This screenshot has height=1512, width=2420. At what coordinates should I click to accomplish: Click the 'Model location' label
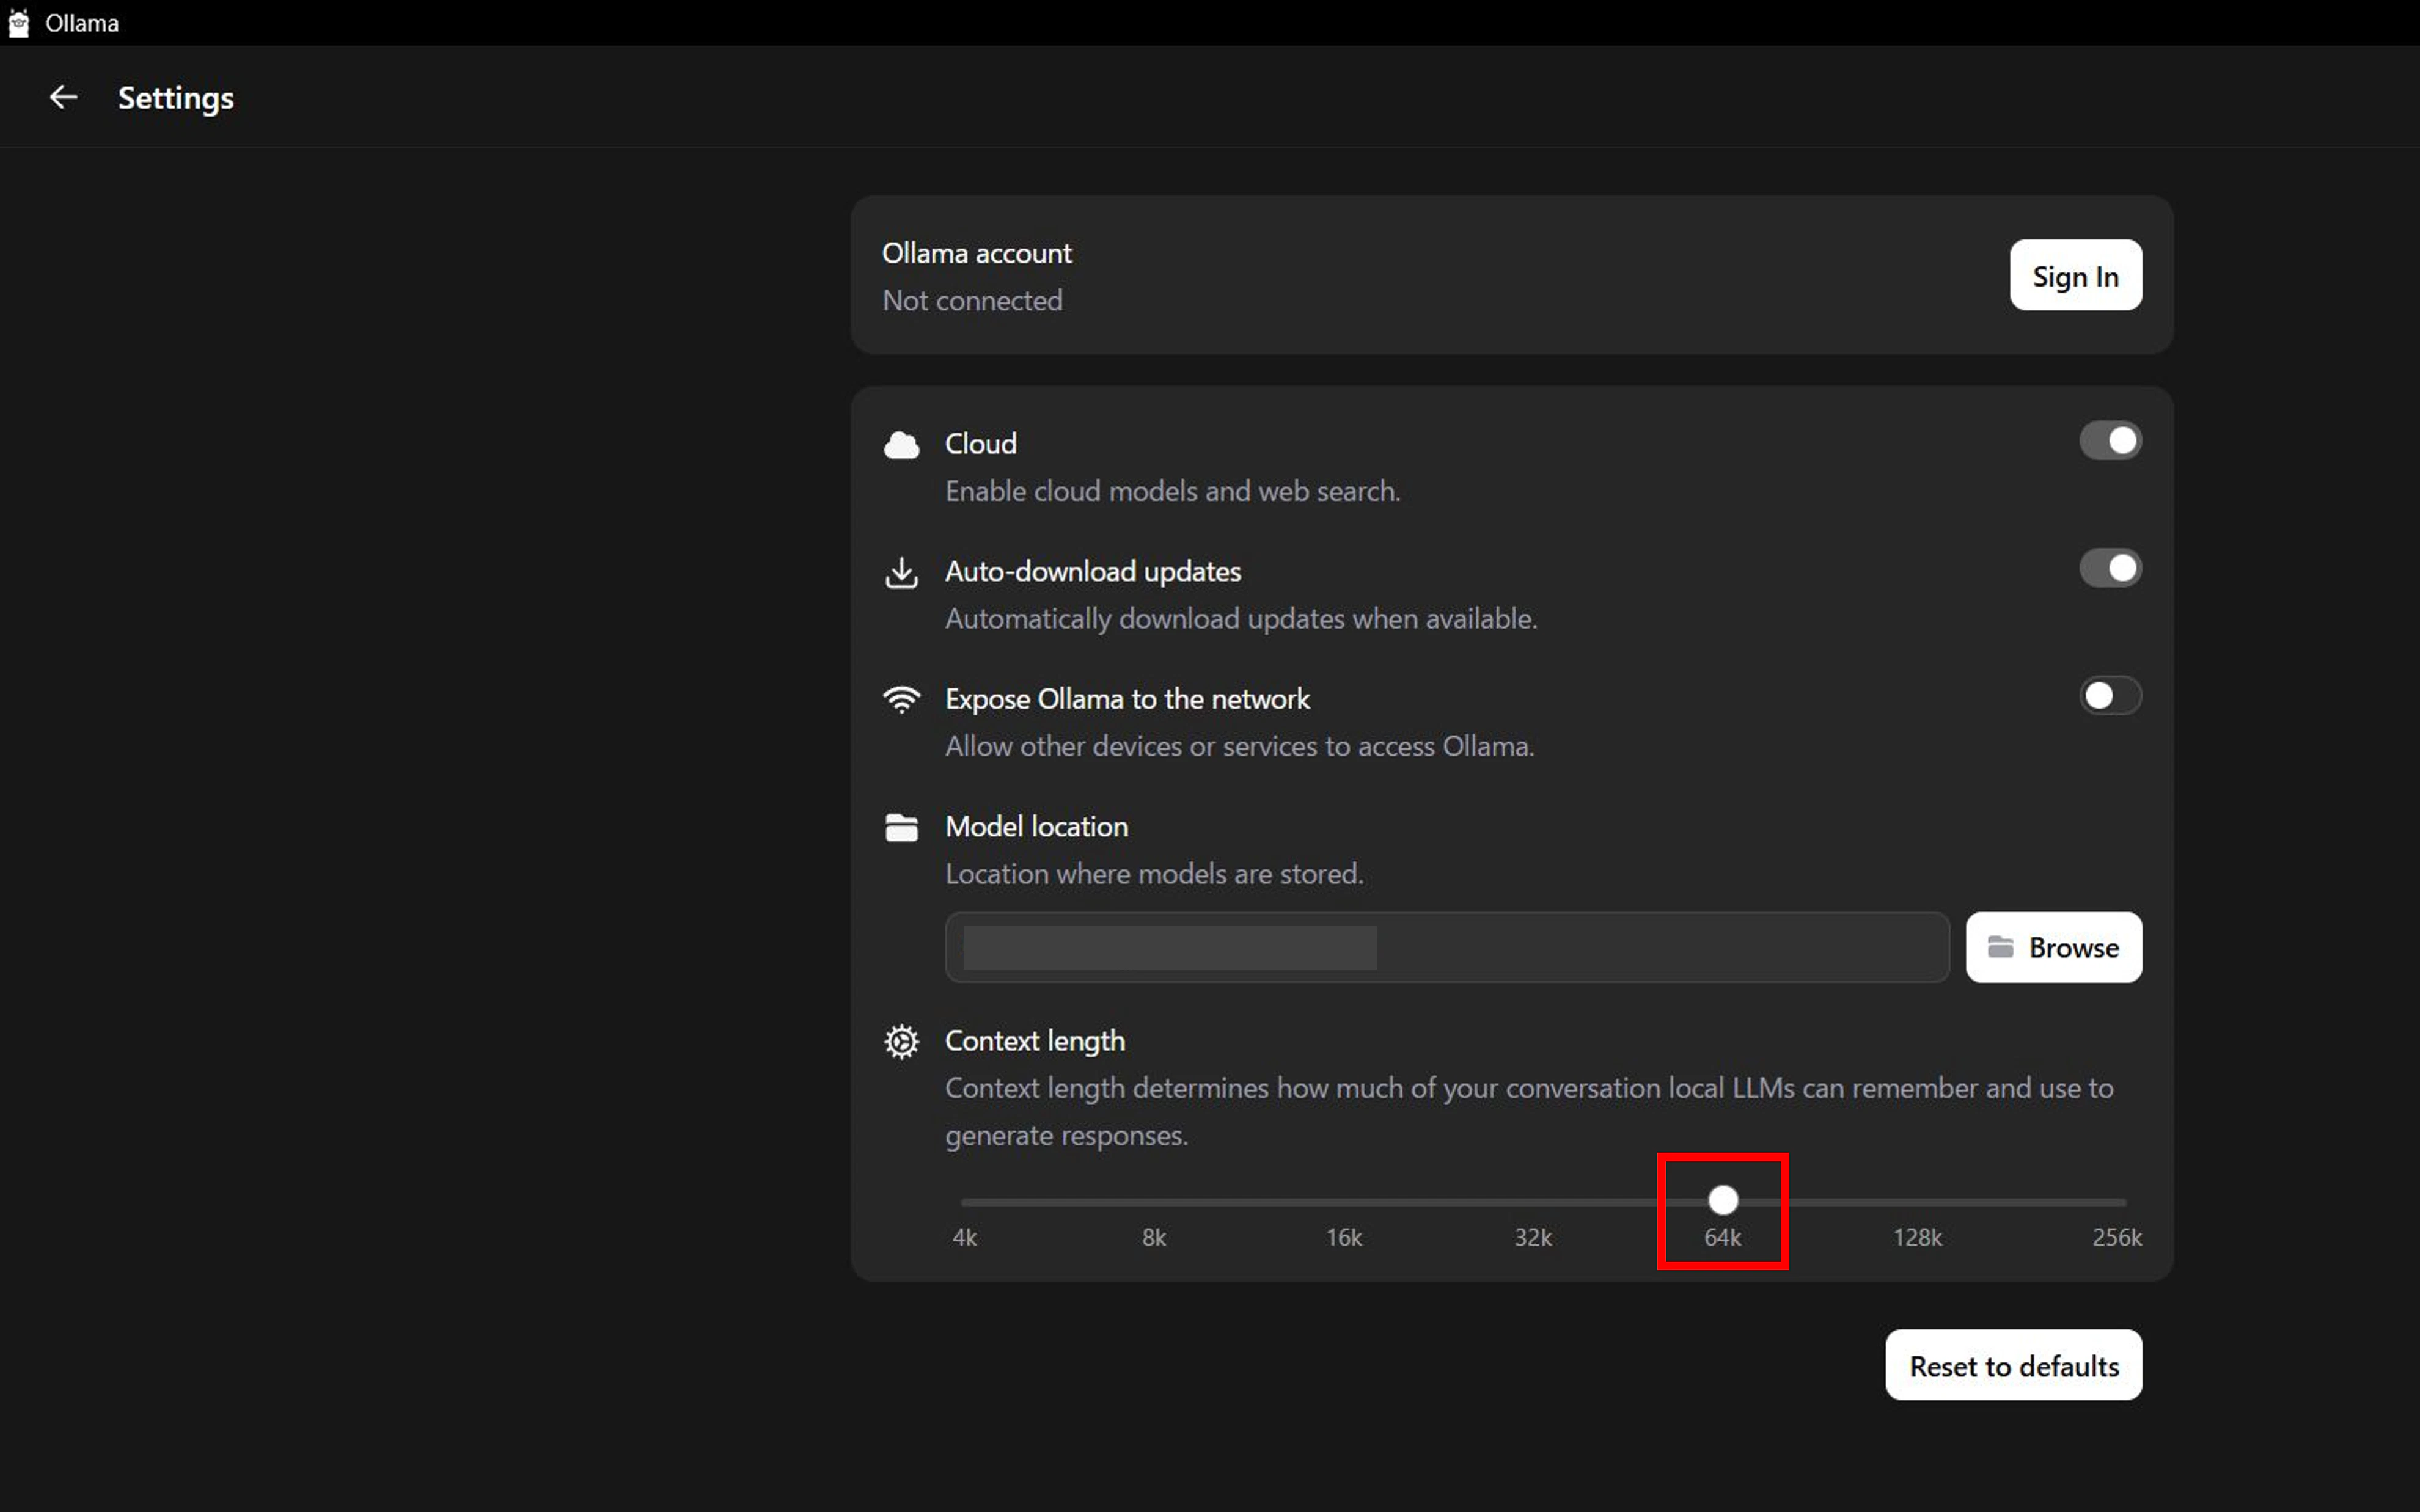(1036, 827)
